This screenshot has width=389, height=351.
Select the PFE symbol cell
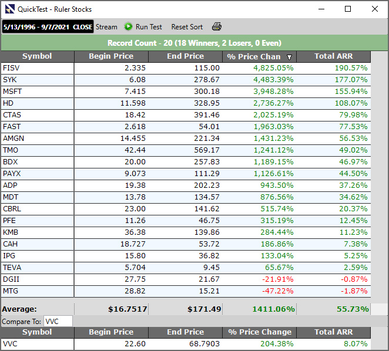pos(37,221)
